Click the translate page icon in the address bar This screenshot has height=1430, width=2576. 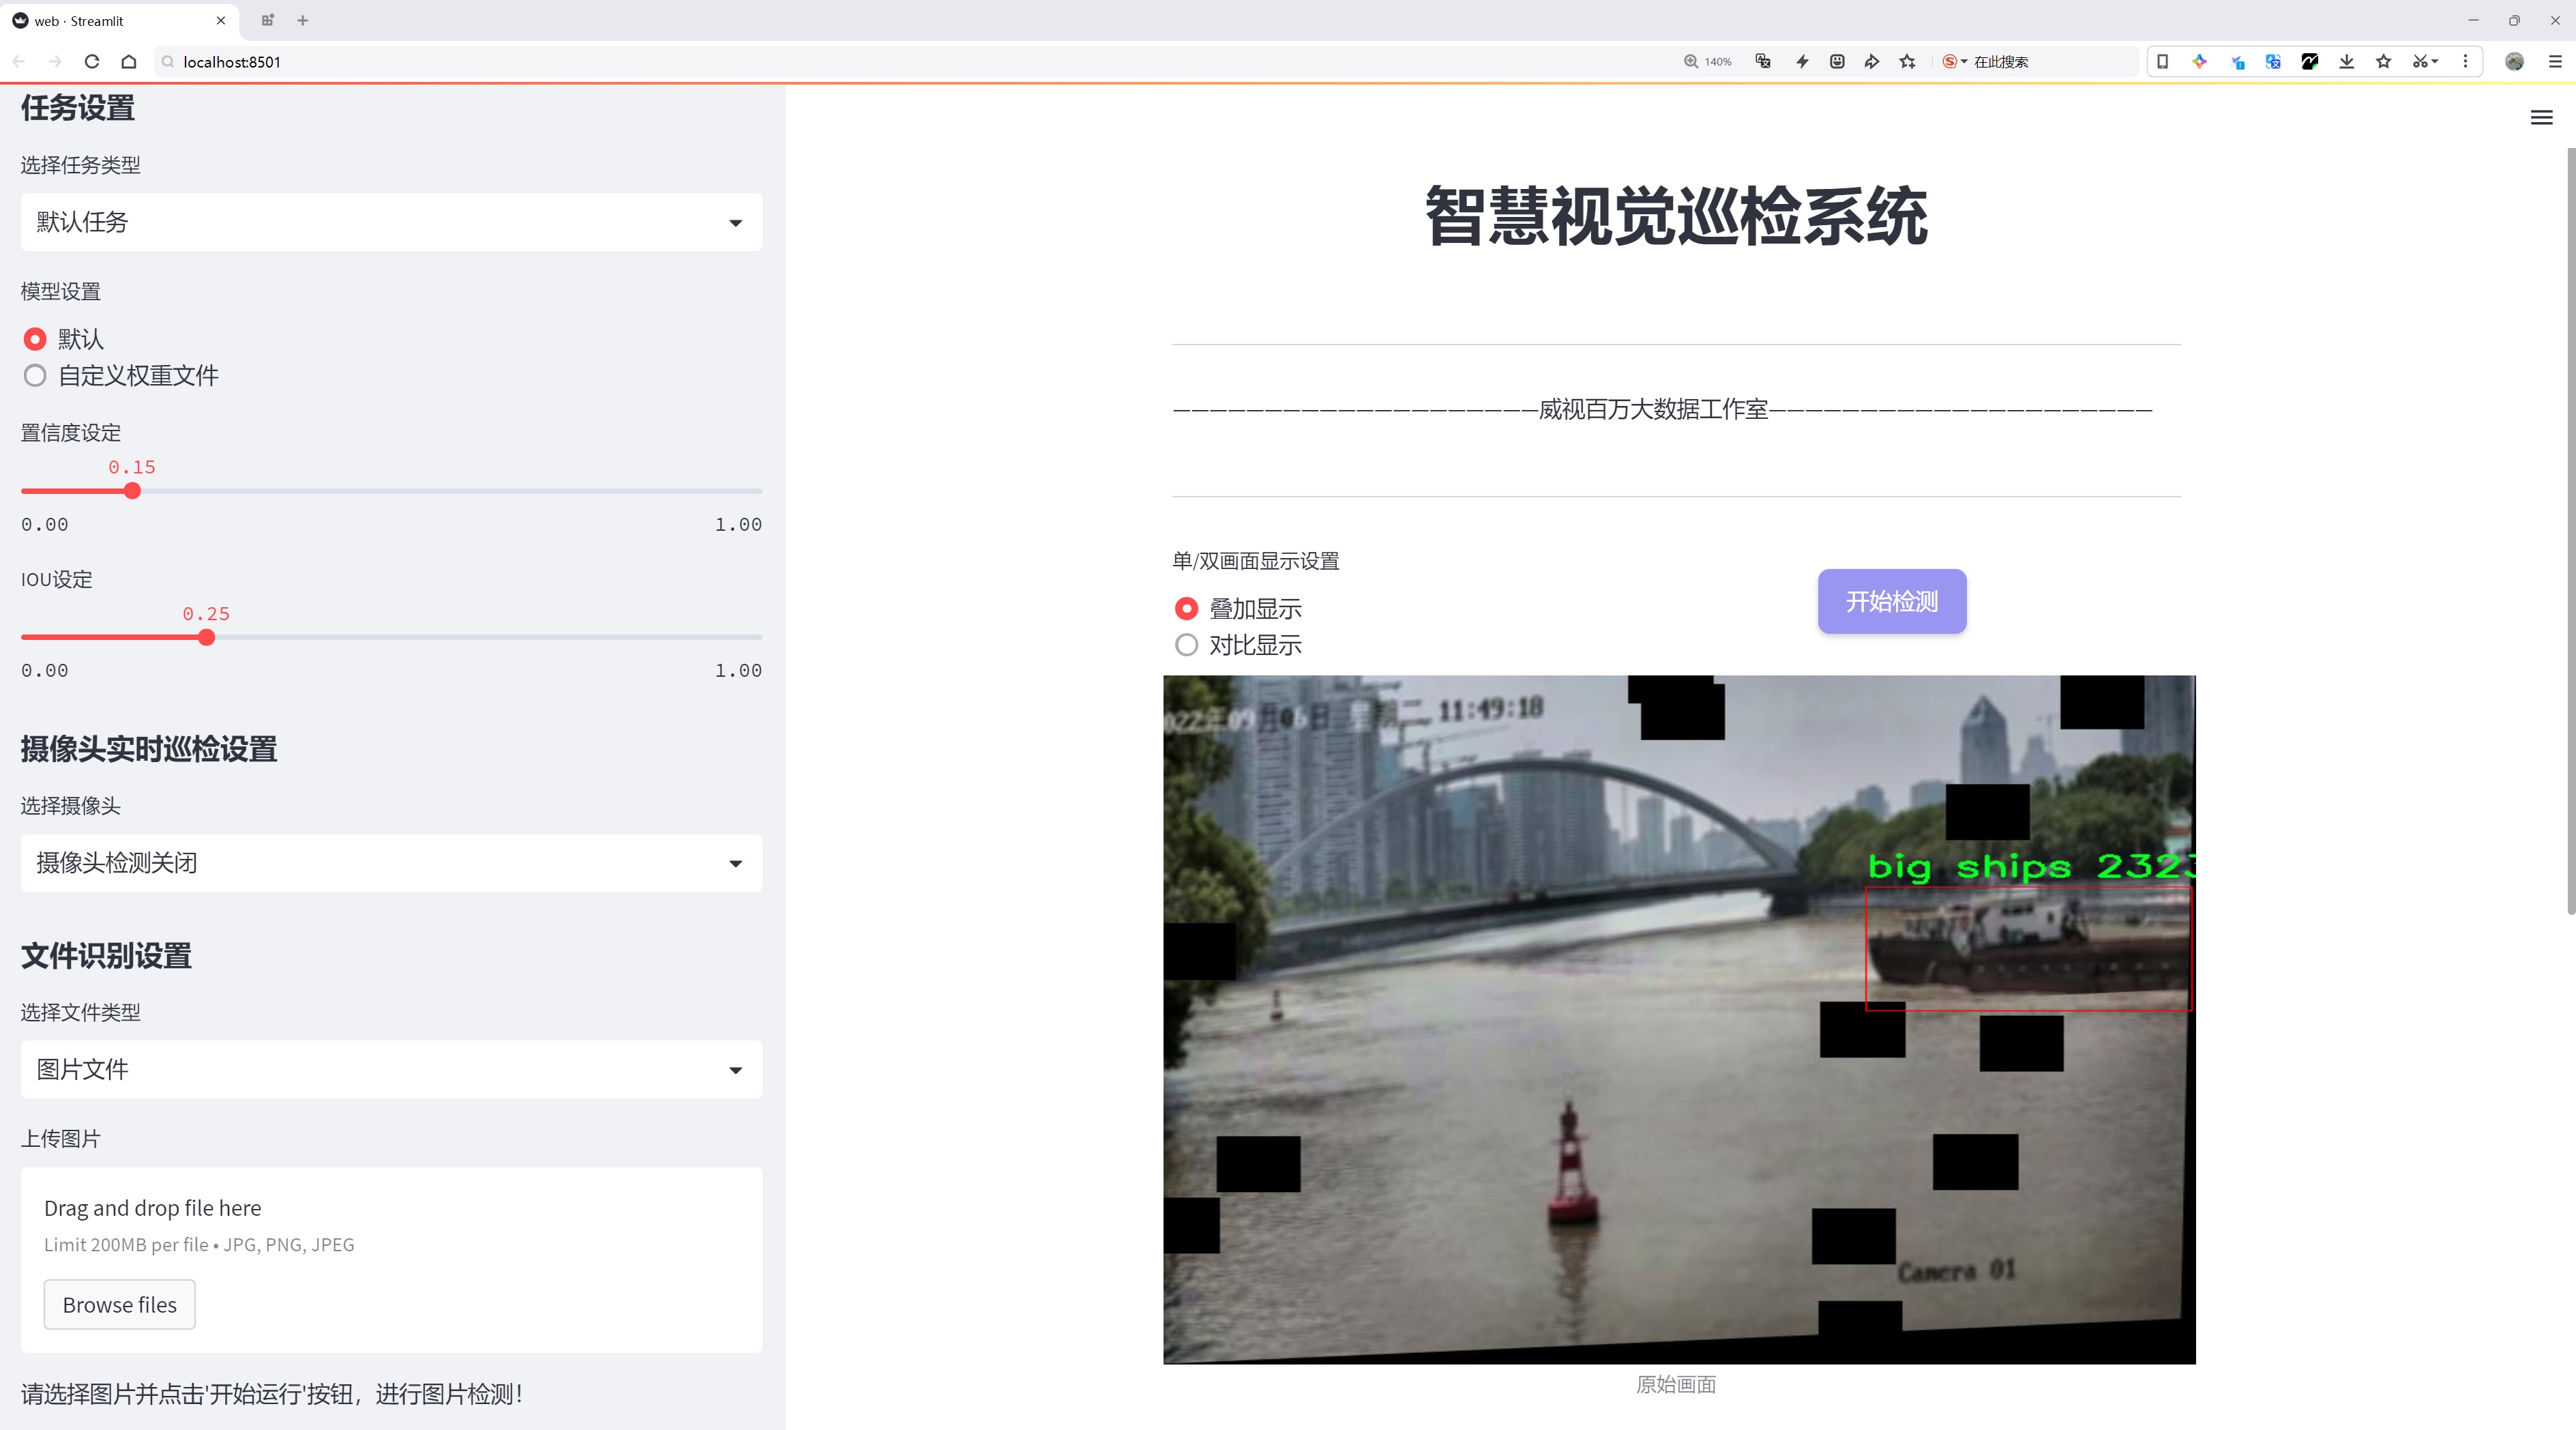pyautogui.click(x=1763, y=62)
